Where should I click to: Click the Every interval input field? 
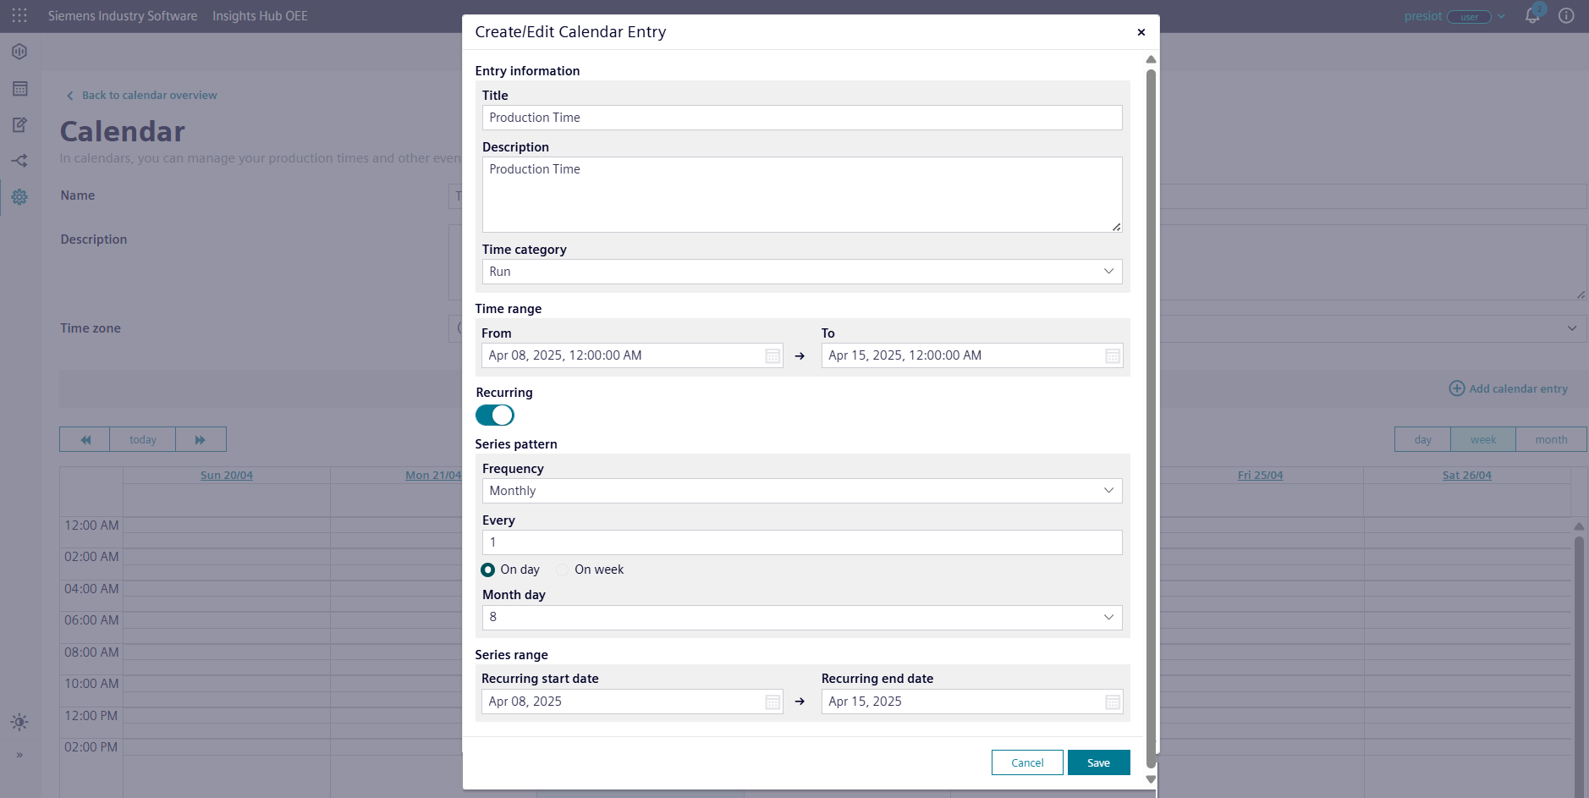pyautogui.click(x=802, y=542)
